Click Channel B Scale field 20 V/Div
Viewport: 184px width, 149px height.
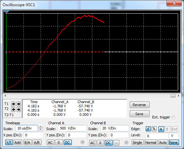coord(114,128)
